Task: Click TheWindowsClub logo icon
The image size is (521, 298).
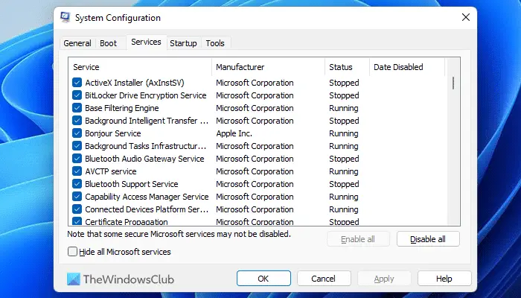Action: click(x=74, y=279)
